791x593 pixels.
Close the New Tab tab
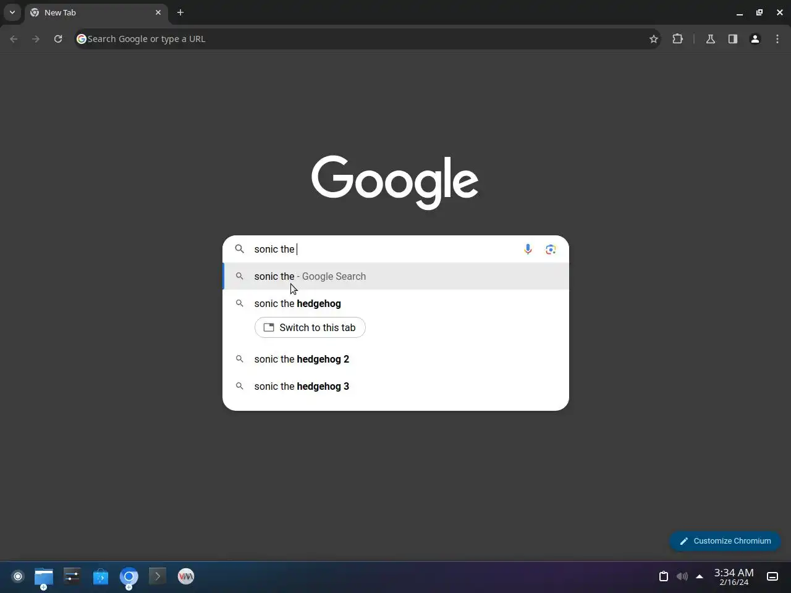point(158,12)
